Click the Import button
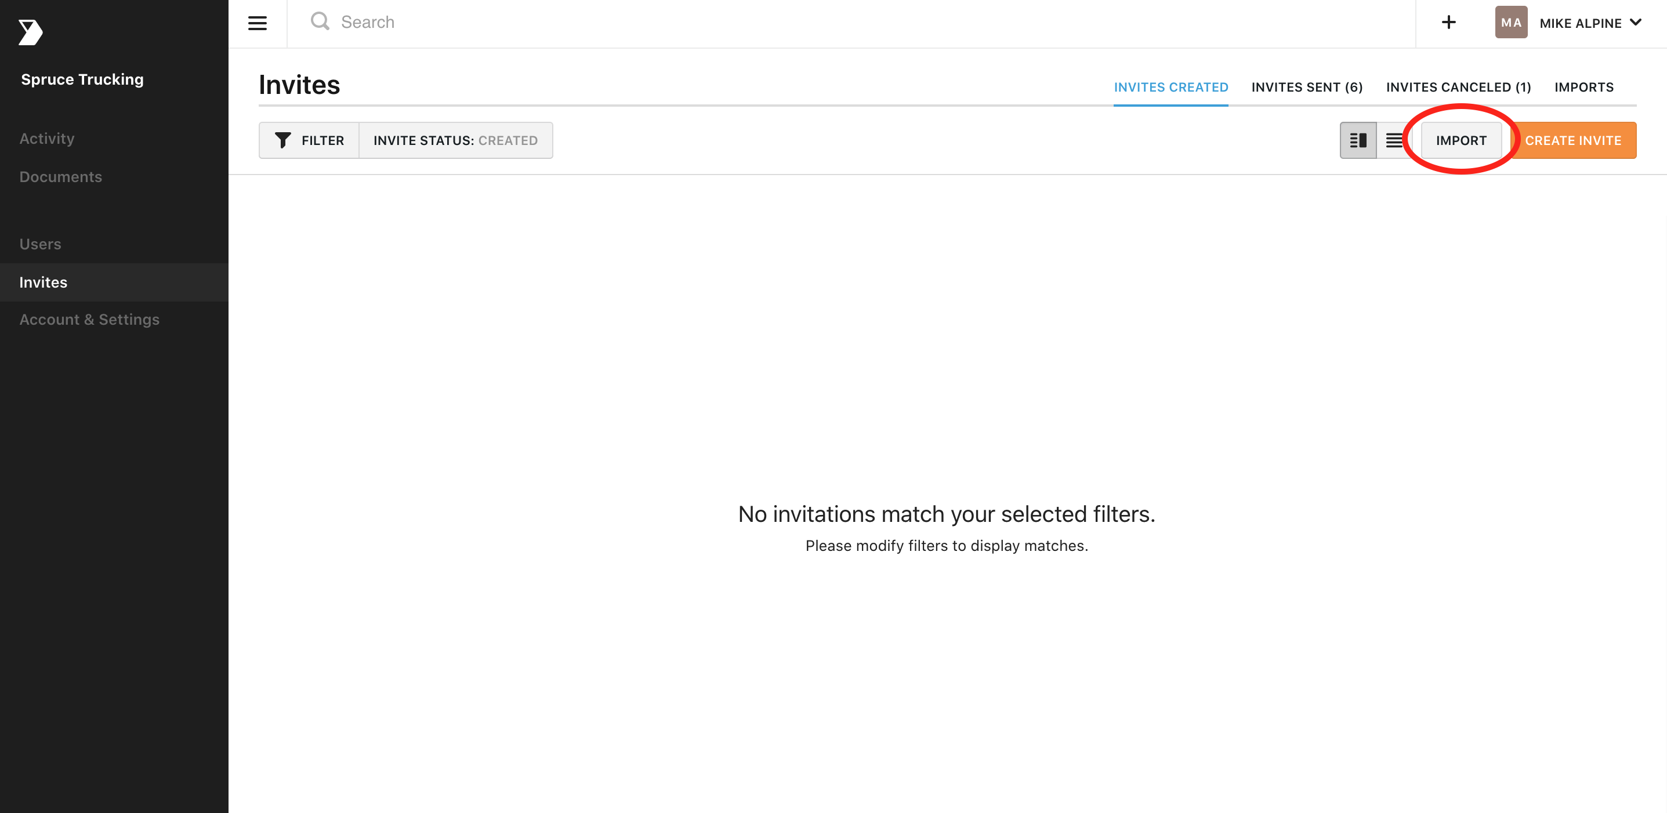 (x=1461, y=140)
